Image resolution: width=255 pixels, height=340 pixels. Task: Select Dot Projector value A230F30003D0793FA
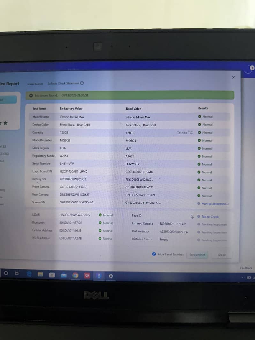(x=174, y=232)
